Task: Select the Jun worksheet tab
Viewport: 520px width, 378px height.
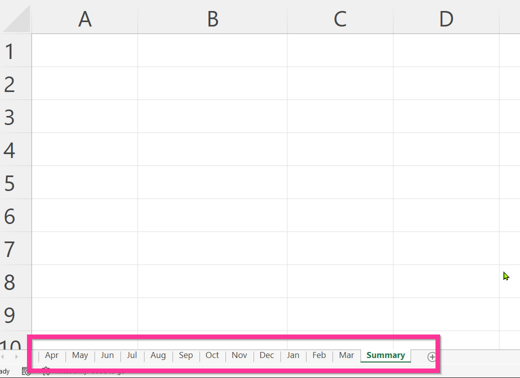Action: 107,355
